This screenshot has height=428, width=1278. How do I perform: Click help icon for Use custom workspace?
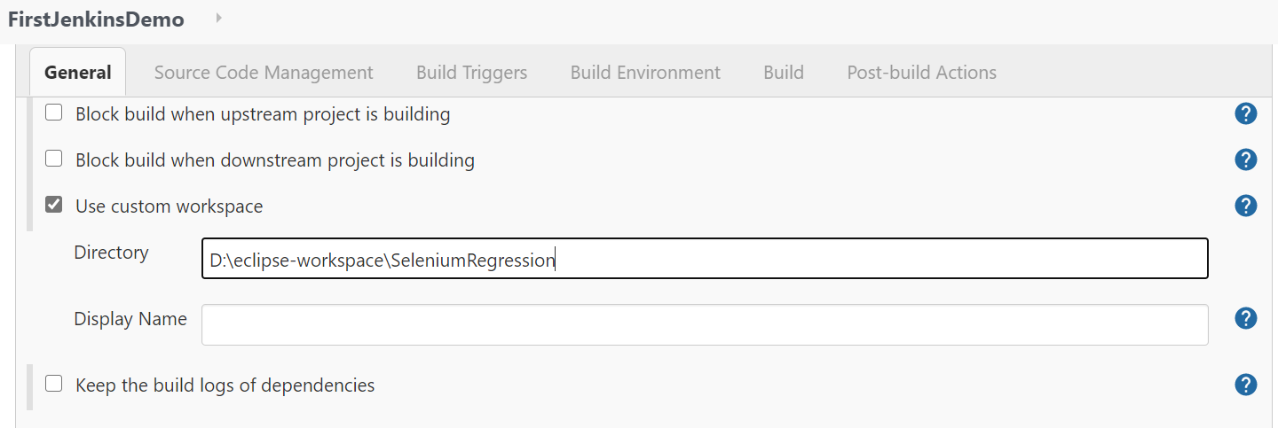pyautogui.click(x=1246, y=206)
